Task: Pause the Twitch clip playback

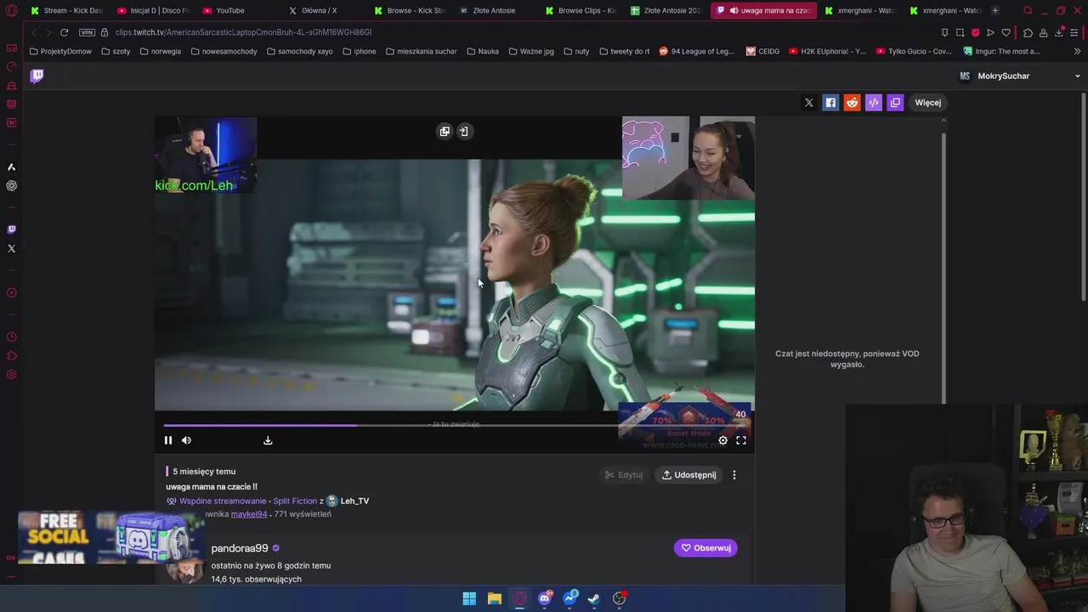Action: point(168,440)
